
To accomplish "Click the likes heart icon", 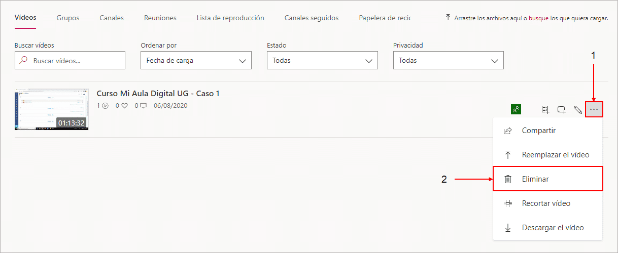I will [x=124, y=106].
